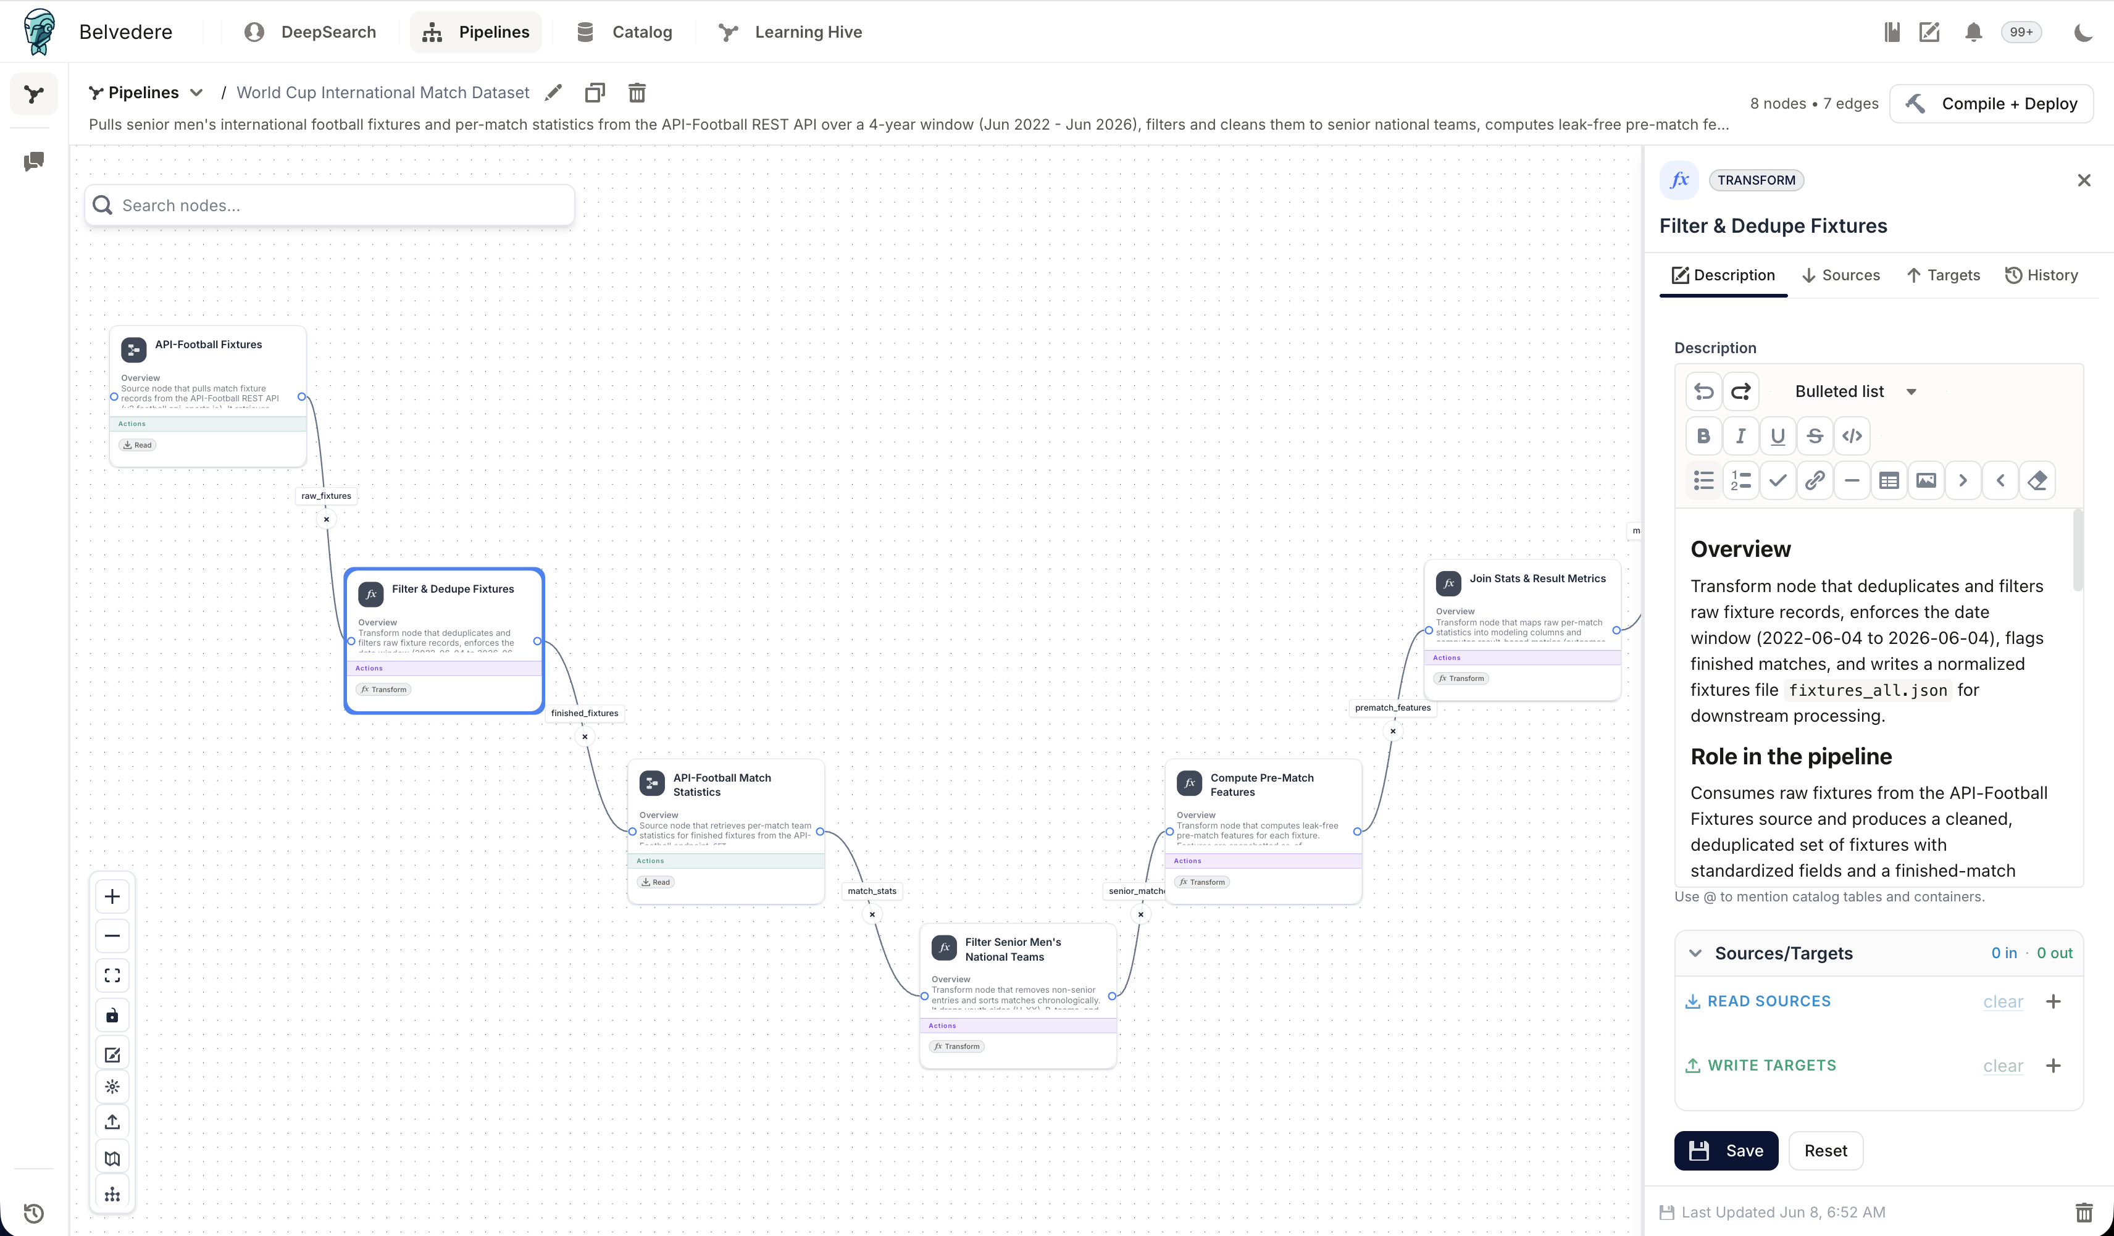Click the canvas export upload icon
Screen dimensions: 2114x1236
click(x=112, y=1122)
